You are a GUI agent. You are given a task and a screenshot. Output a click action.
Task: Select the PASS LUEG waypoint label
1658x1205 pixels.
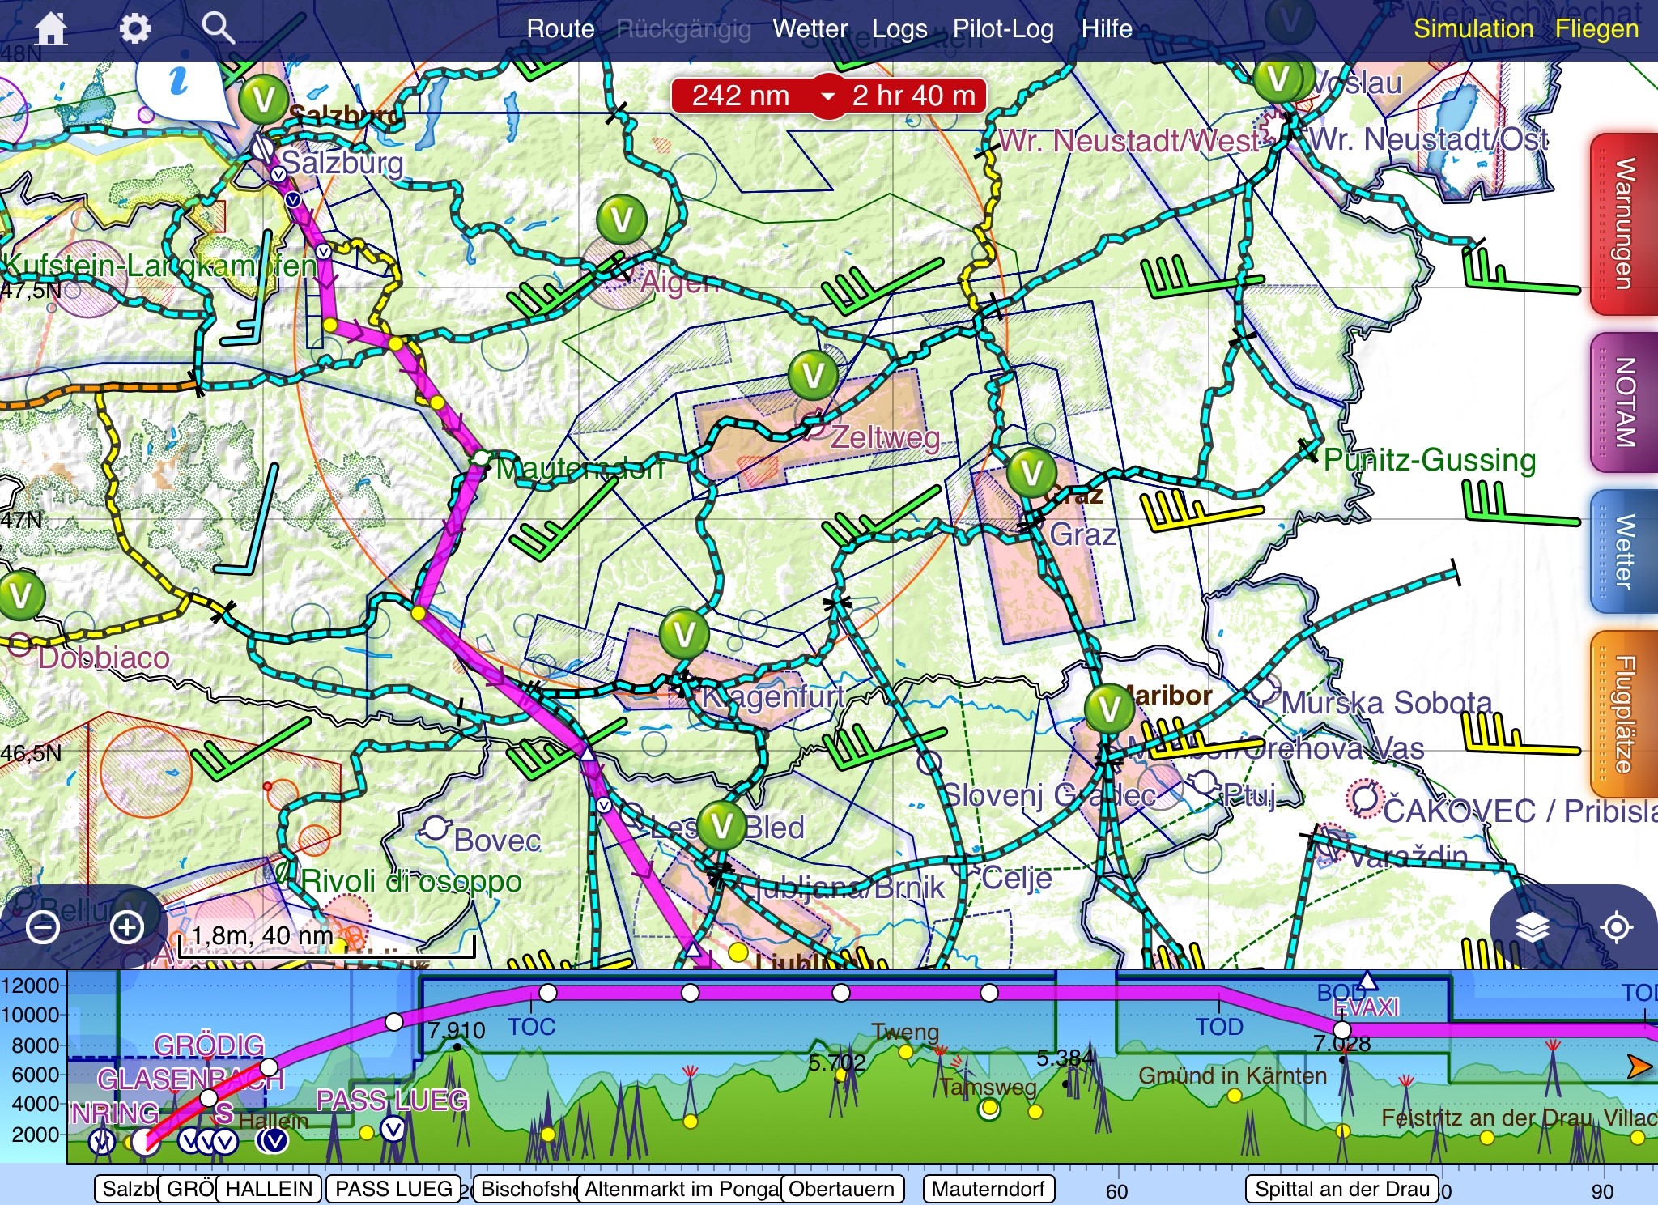(x=393, y=1189)
